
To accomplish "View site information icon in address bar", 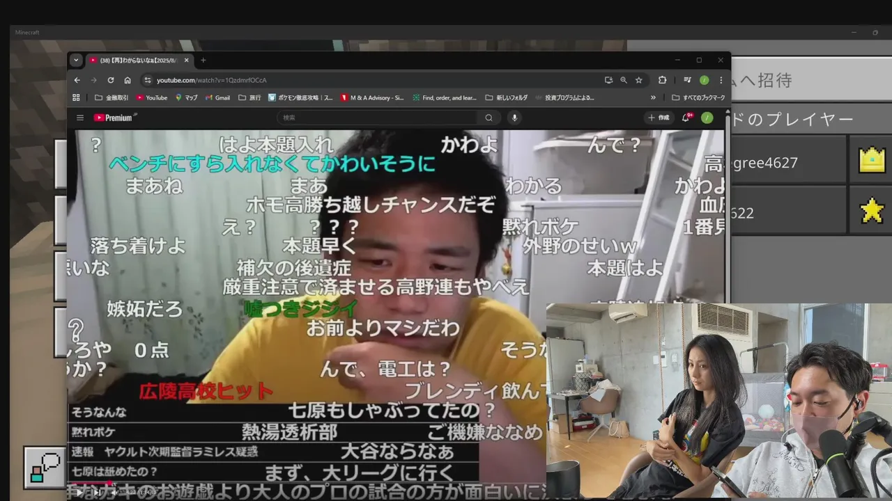I will point(147,80).
